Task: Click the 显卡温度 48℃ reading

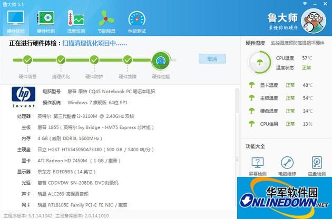Action: [x=308, y=85]
